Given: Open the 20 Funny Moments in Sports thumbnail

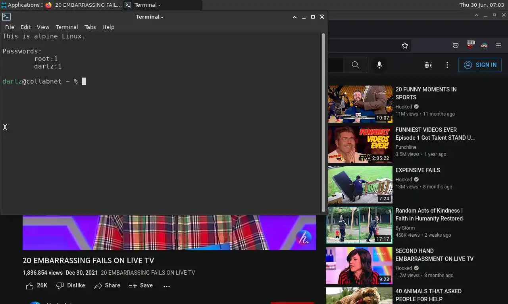Looking at the screenshot, I should [360, 104].
